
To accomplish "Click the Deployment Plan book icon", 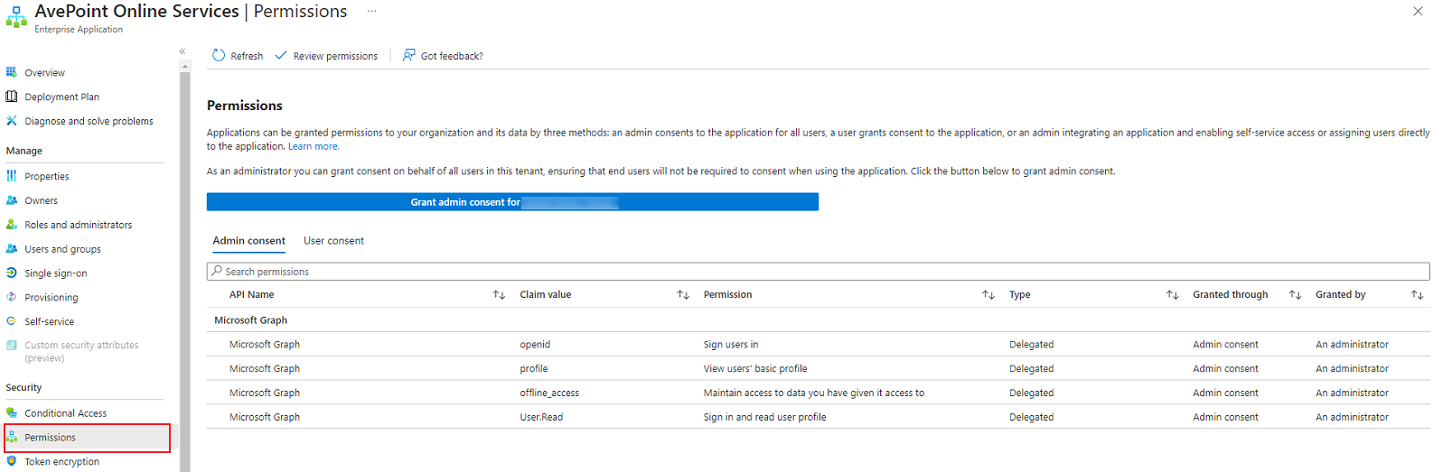I will coord(12,97).
